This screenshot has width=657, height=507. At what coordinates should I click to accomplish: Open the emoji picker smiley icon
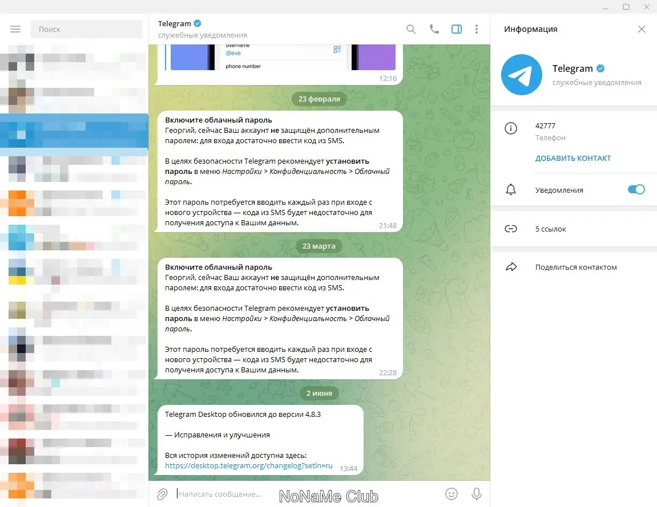451,494
